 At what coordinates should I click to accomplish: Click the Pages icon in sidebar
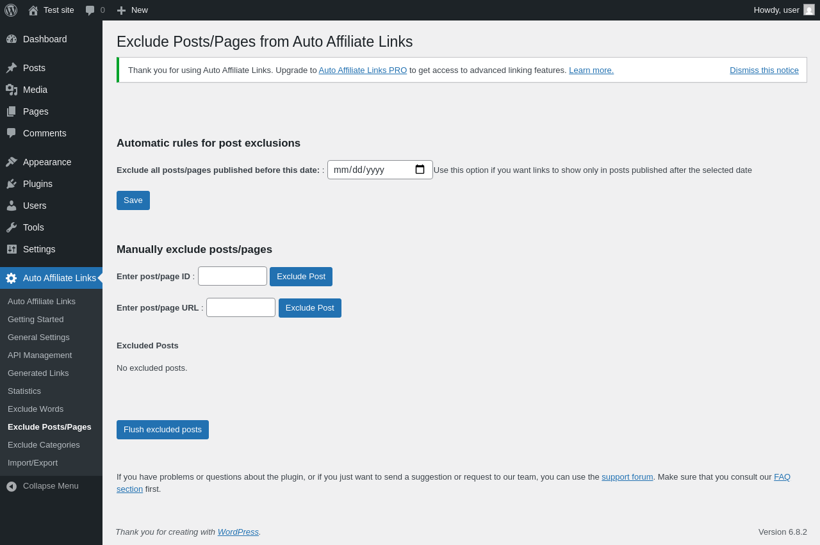coord(12,111)
